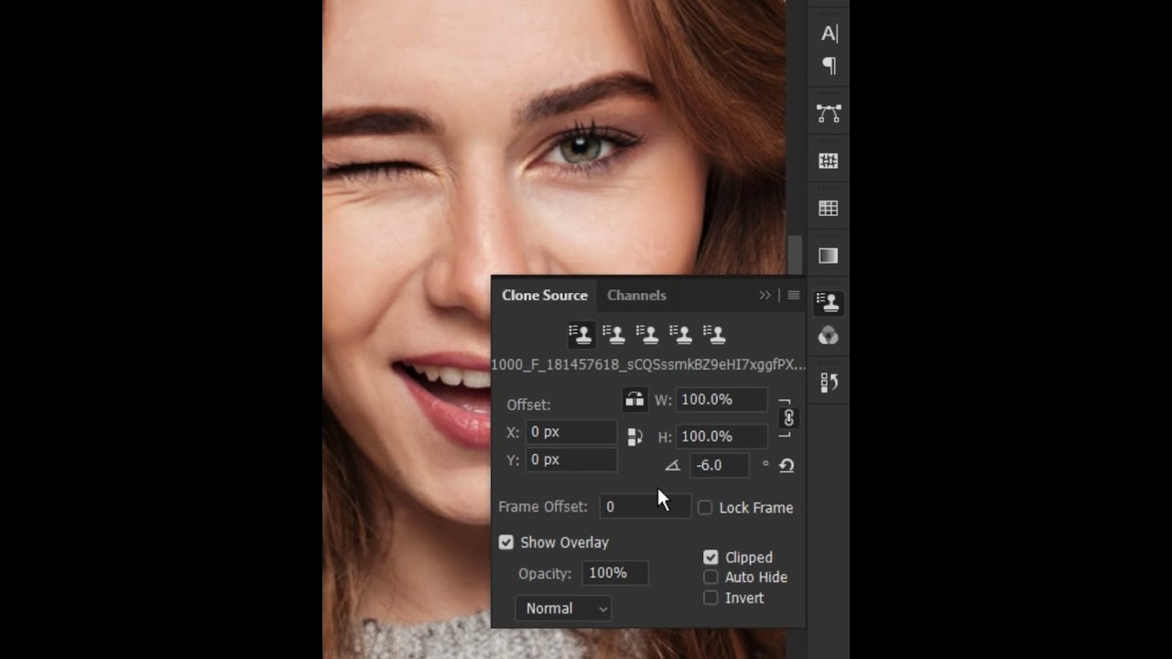
Task: Open the History panel icon in dock
Action: [x=829, y=383]
